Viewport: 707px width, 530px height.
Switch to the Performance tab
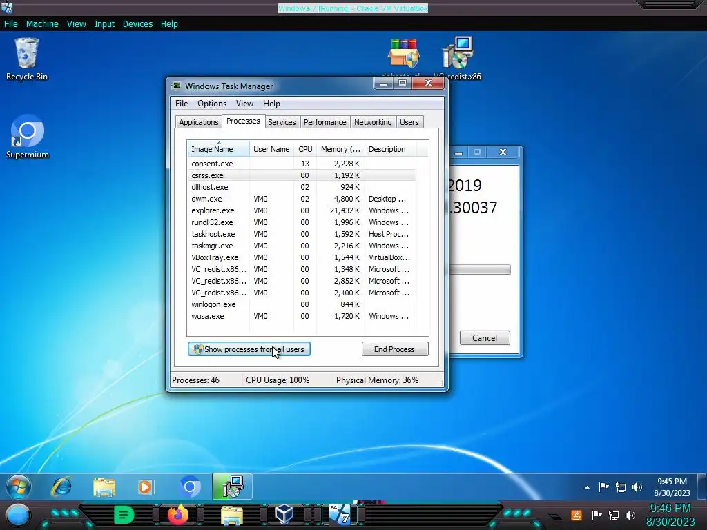click(325, 122)
